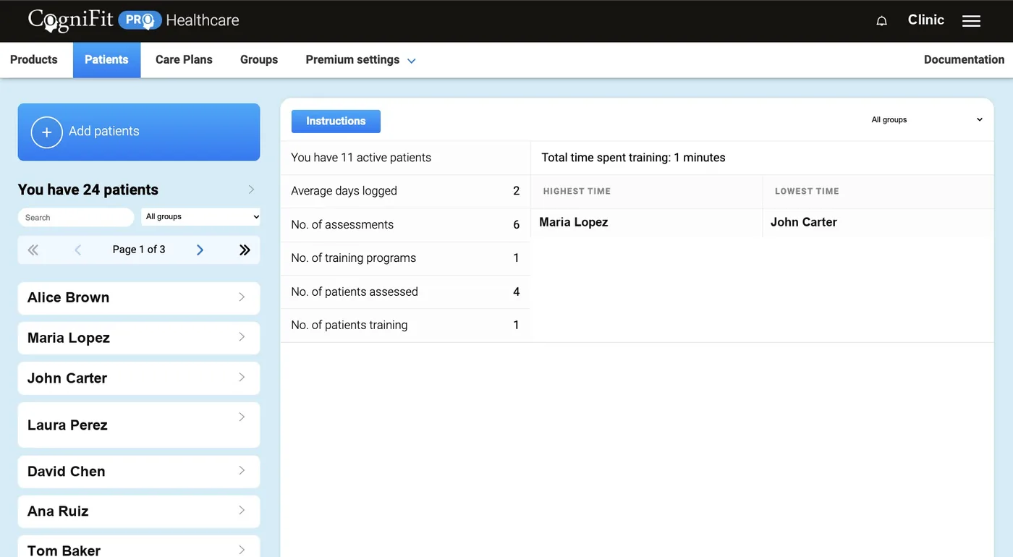The image size is (1013, 557).
Task: Open the hamburger menu
Action: [971, 21]
